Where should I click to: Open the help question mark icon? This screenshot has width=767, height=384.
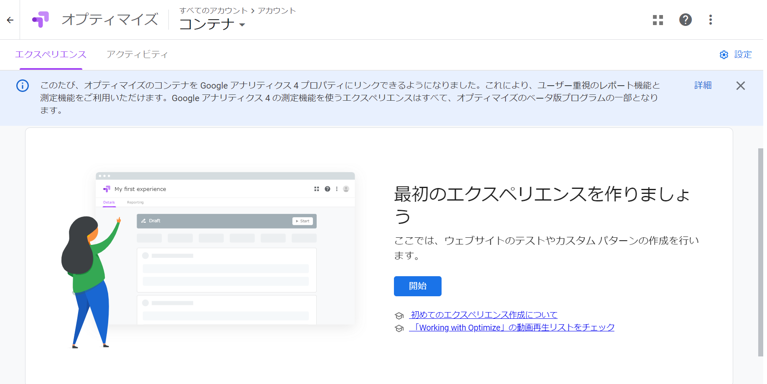pos(686,20)
